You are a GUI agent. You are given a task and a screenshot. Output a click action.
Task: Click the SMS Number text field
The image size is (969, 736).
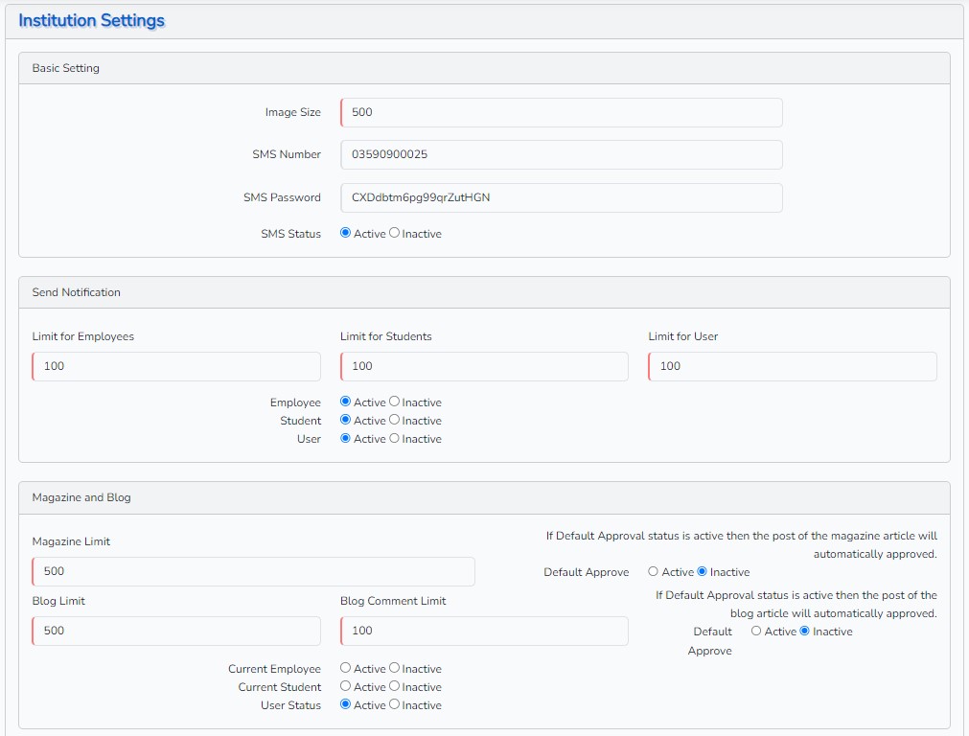tap(561, 154)
